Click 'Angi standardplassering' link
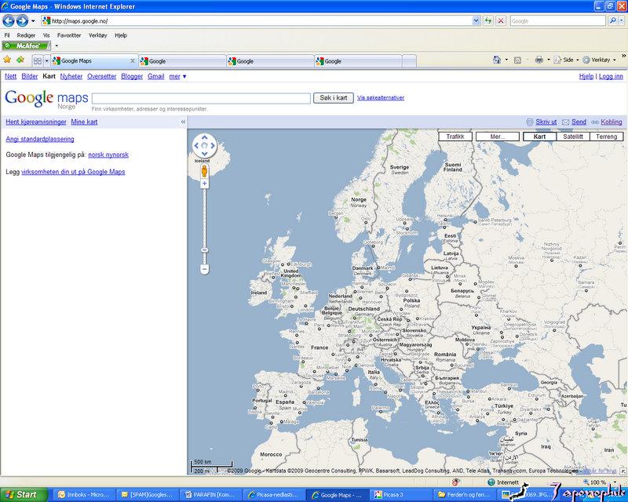 click(40, 139)
